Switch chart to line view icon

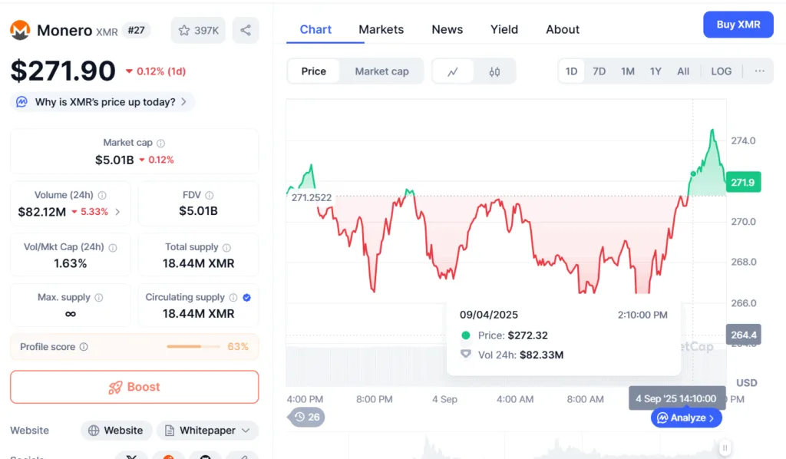453,71
